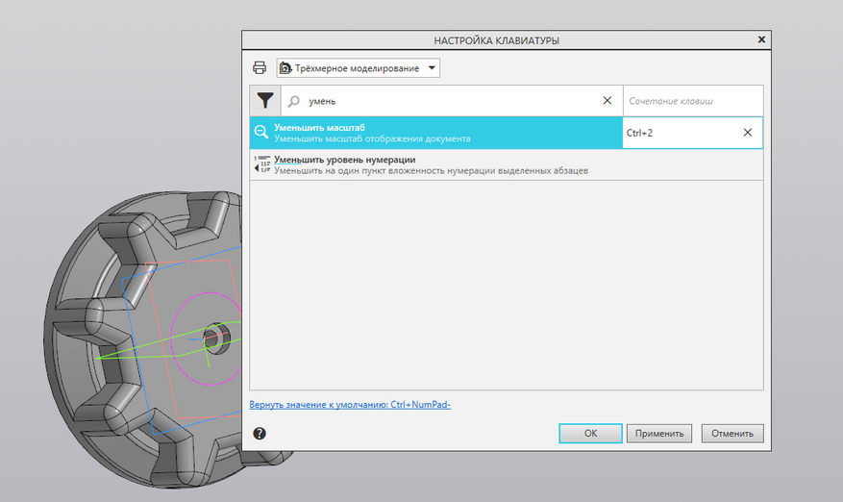Click the print shortcuts list icon

point(260,67)
